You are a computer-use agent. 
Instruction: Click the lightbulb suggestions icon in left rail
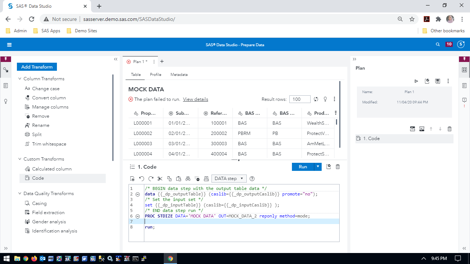6,101
